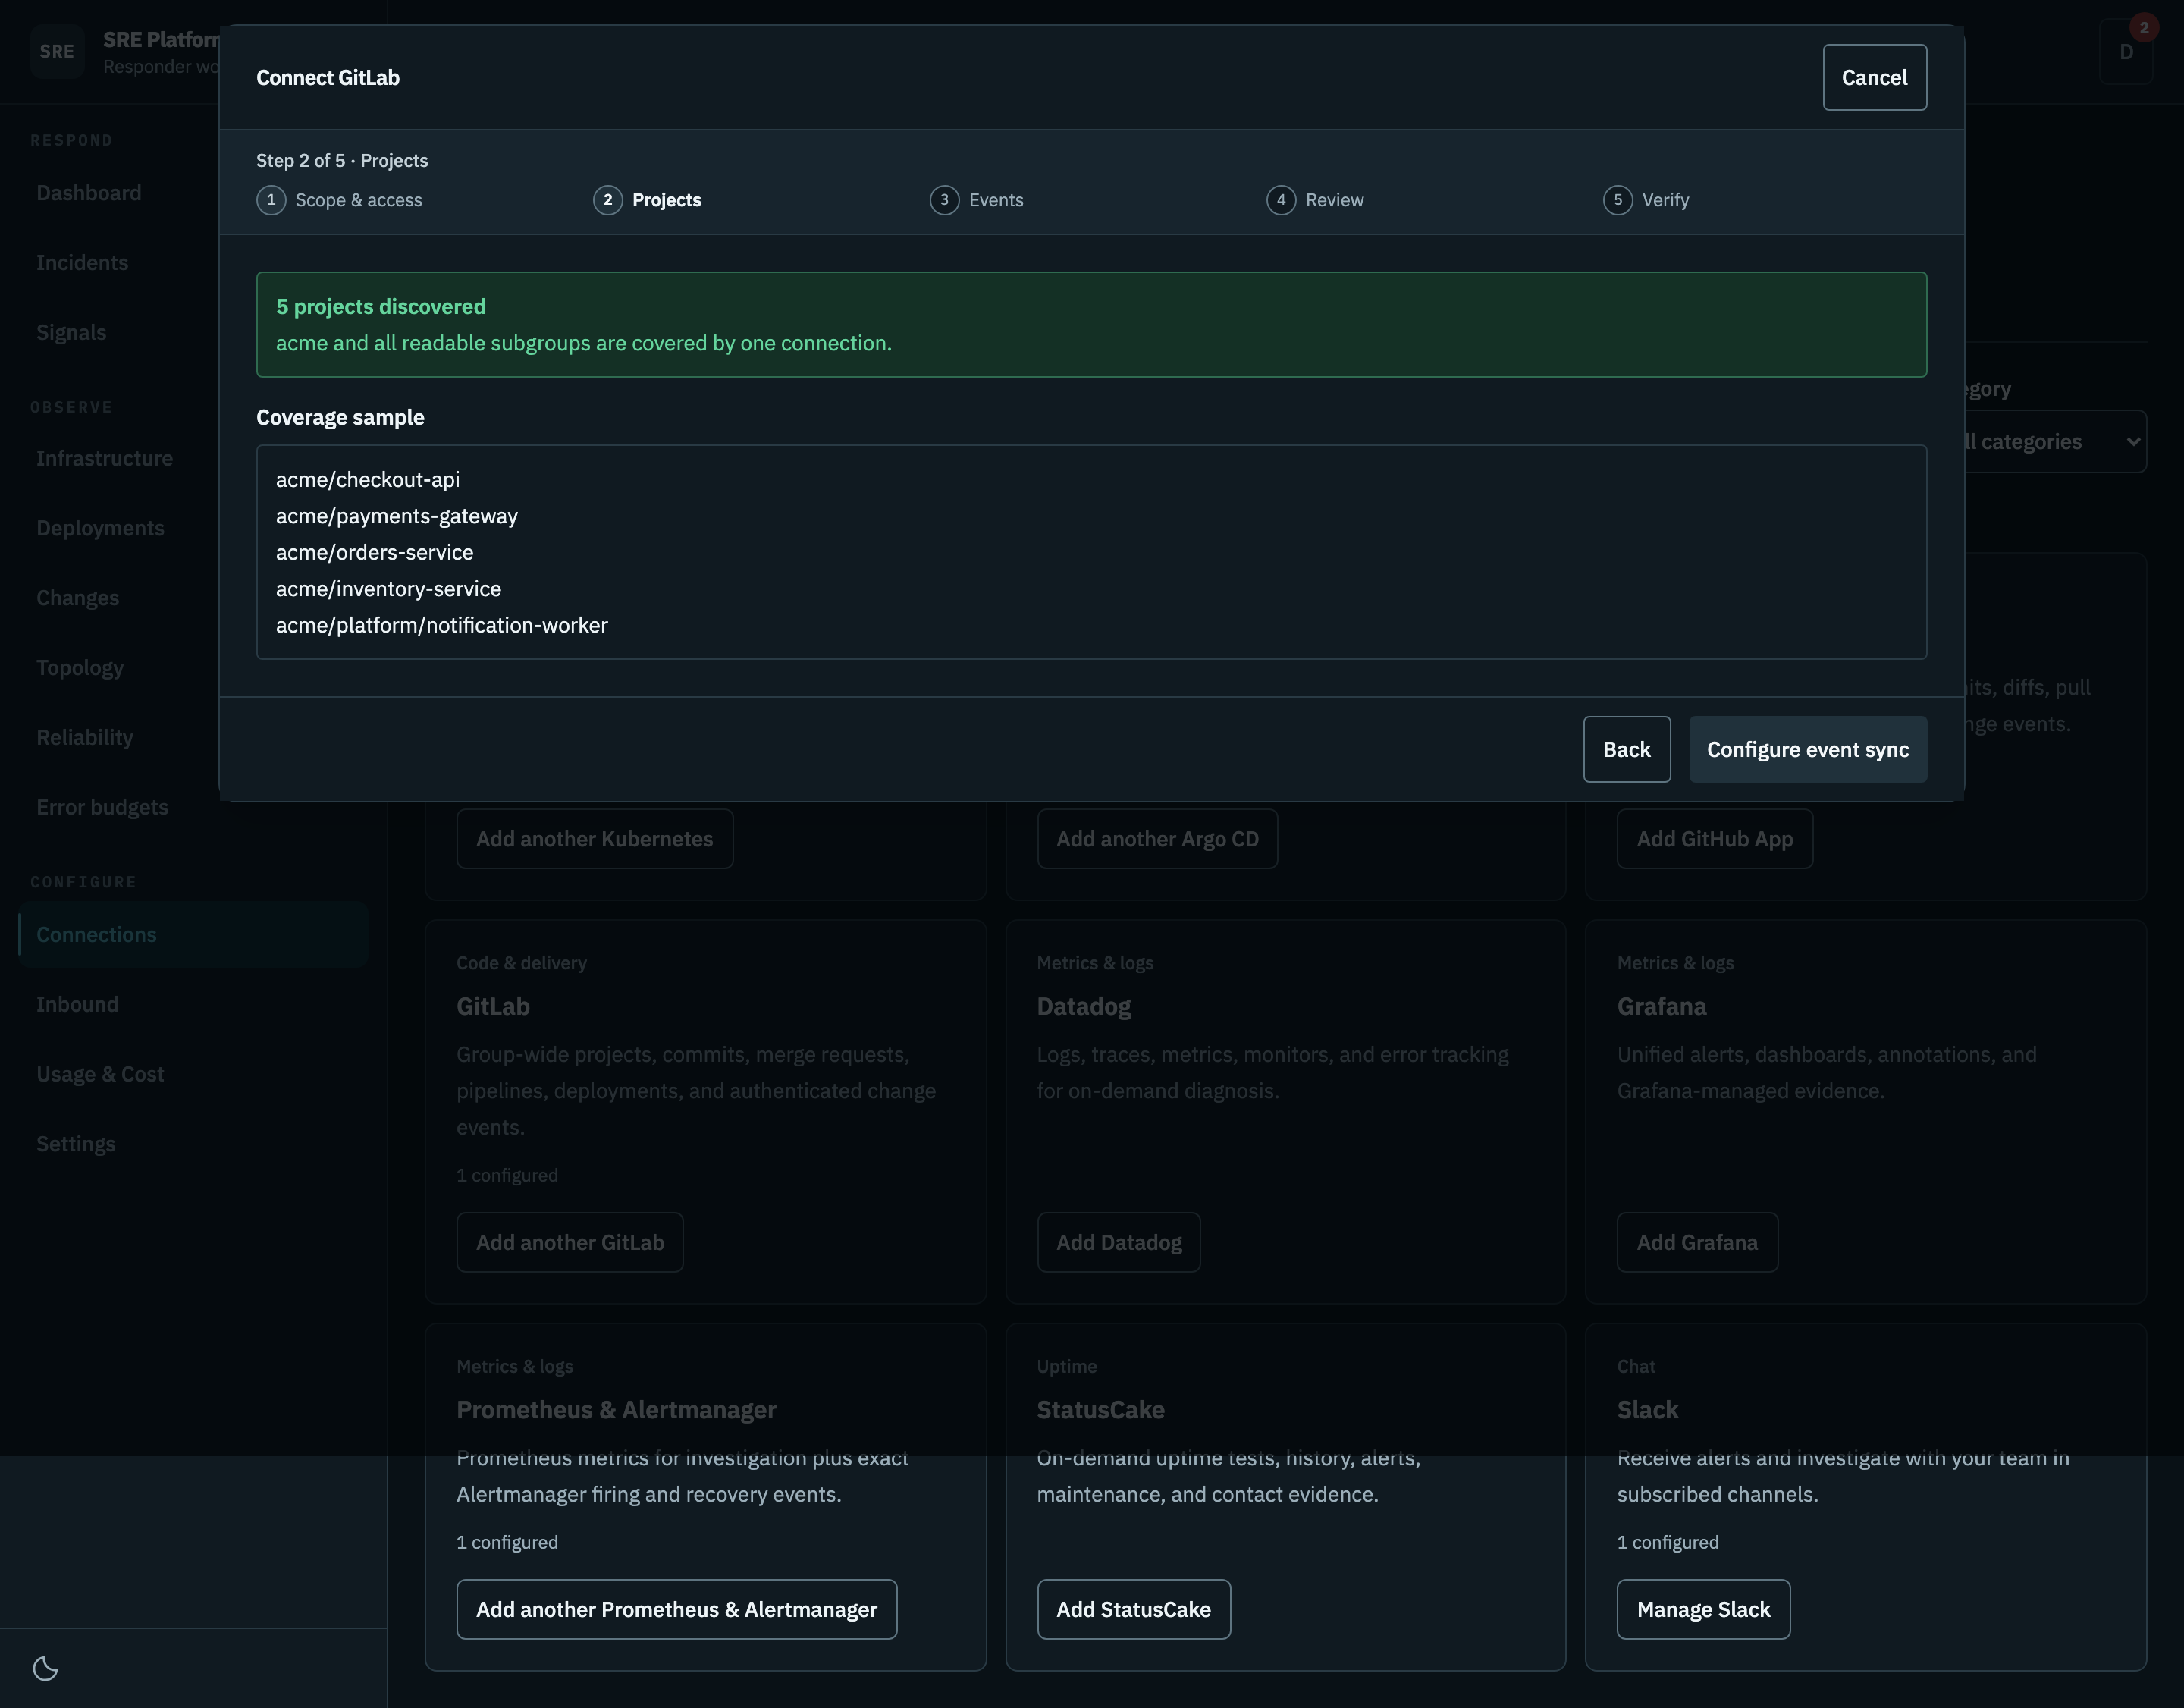Select the Projects step label
The width and height of the screenshot is (2184, 1708).
tap(666, 200)
